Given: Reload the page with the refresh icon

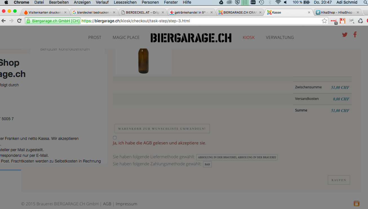Looking at the screenshot, I should (x=19, y=21).
